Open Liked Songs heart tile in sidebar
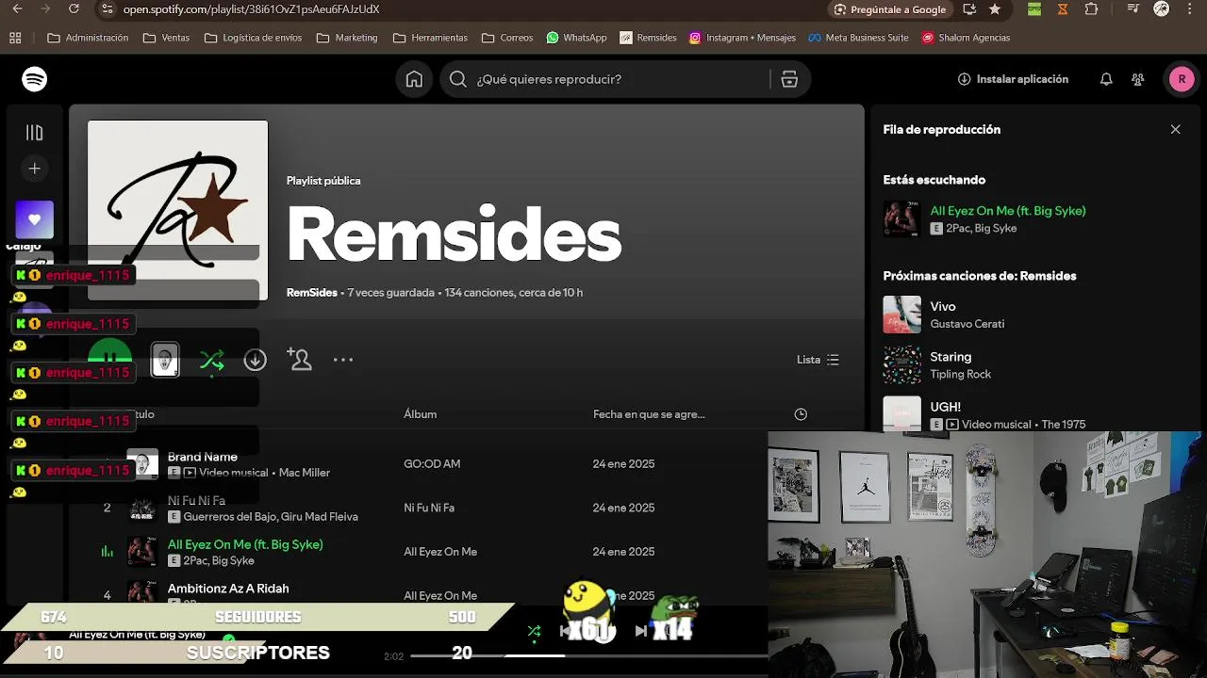 coord(35,219)
